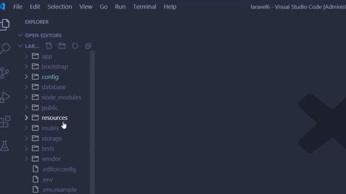This screenshot has height=194, width=346.
Task: Click the OPEN EDITORS section label
Action: pyautogui.click(x=43, y=36)
